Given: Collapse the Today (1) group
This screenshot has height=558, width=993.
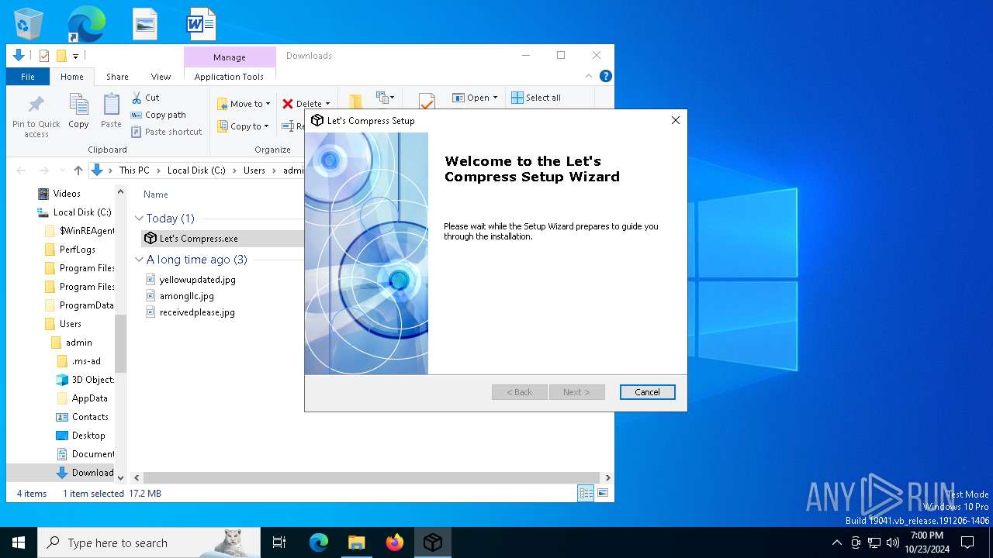Looking at the screenshot, I should (140, 219).
